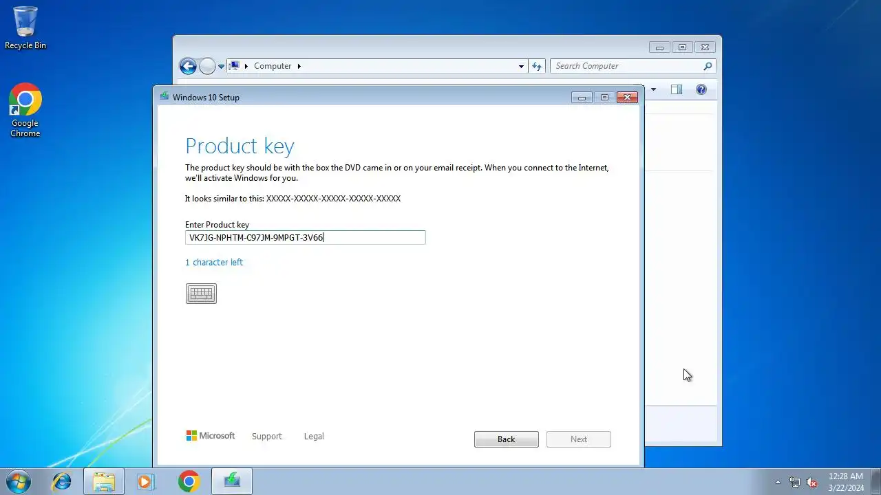Go back in the Computer window
The image size is (881, 495).
(188, 66)
